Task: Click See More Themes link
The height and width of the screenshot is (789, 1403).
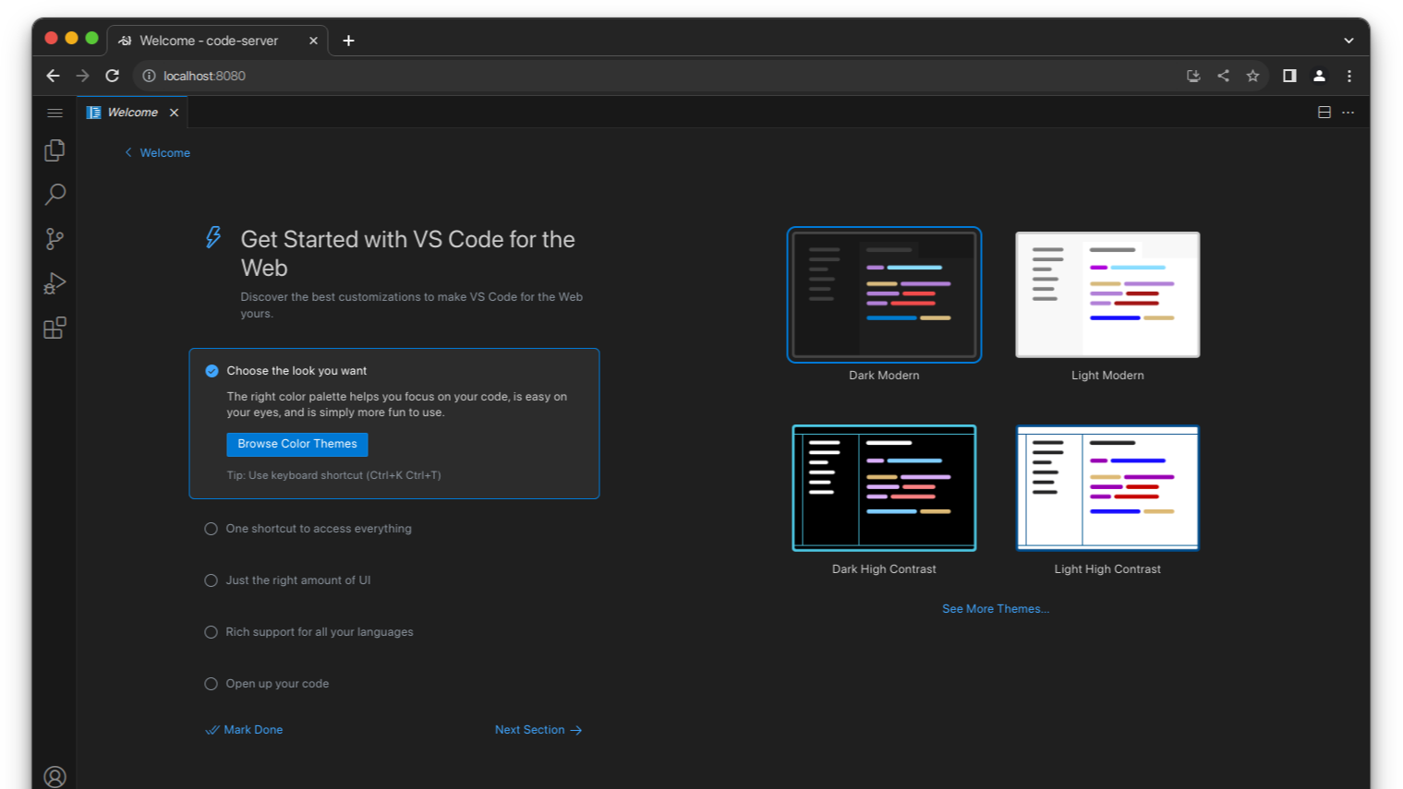Action: [x=996, y=609]
